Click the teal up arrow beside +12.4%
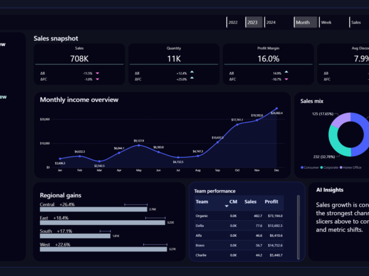This screenshot has width=369, height=276. point(192,72)
